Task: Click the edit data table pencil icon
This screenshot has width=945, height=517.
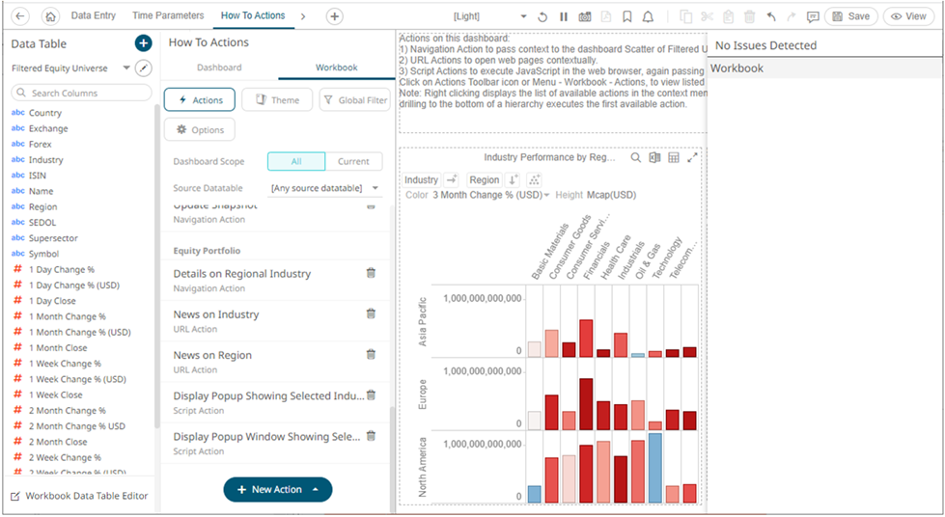Action: coord(143,68)
